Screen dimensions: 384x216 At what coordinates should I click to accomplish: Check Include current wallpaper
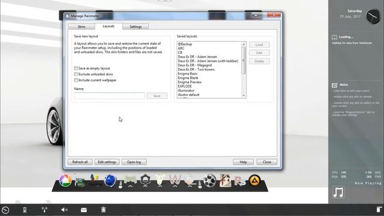(76, 80)
